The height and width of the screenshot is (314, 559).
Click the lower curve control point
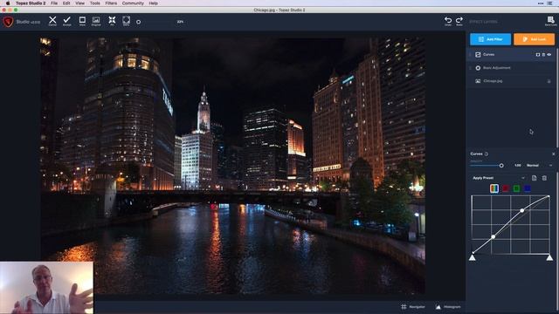tap(493, 236)
